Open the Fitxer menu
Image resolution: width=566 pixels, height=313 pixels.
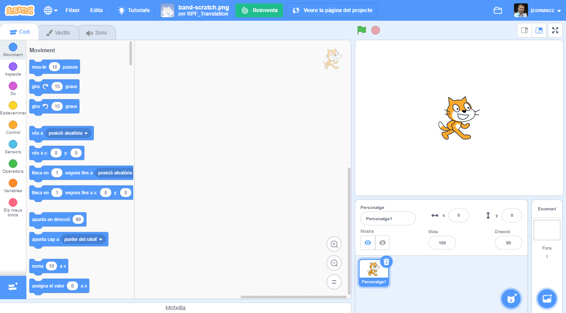pos(72,10)
